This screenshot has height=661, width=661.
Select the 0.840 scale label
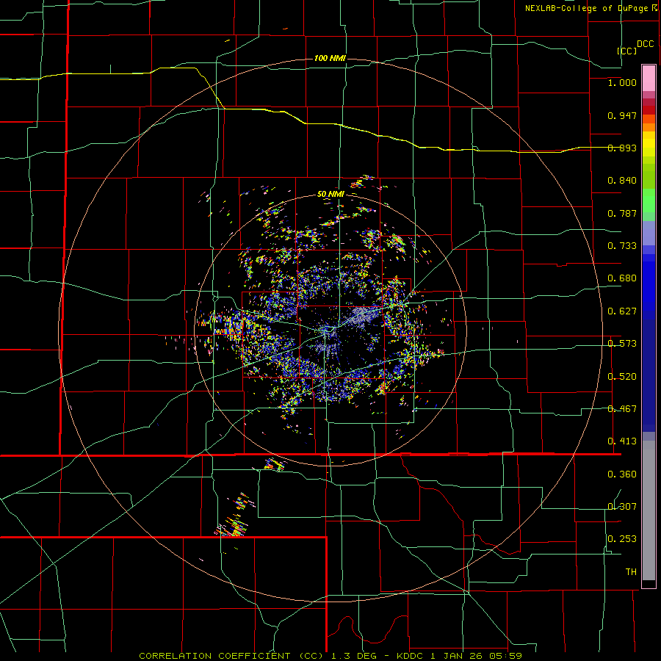(622, 181)
